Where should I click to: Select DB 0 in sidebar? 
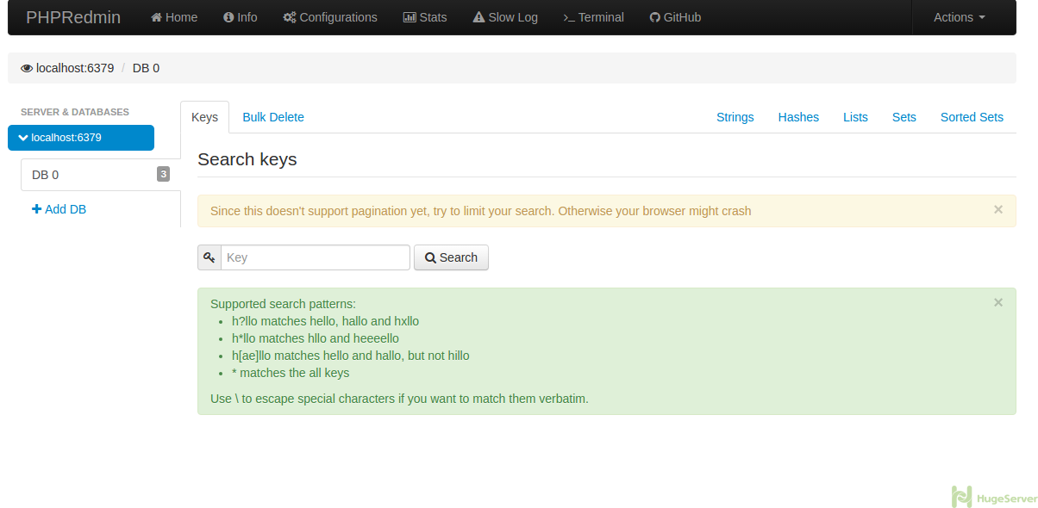(101, 175)
